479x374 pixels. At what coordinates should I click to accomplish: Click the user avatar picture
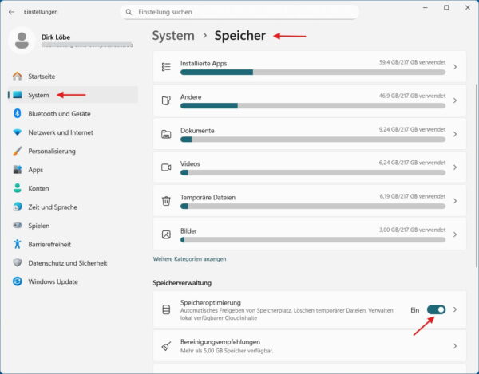(22, 41)
